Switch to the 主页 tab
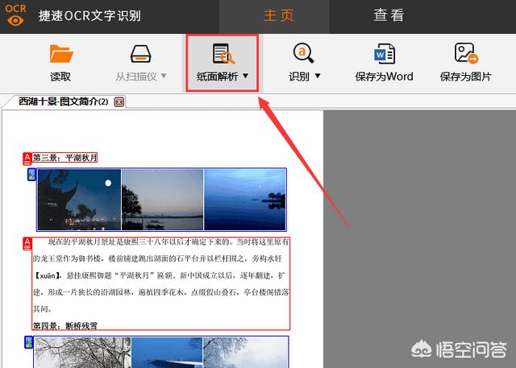516x368 pixels. pyautogui.click(x=282, y=15)
